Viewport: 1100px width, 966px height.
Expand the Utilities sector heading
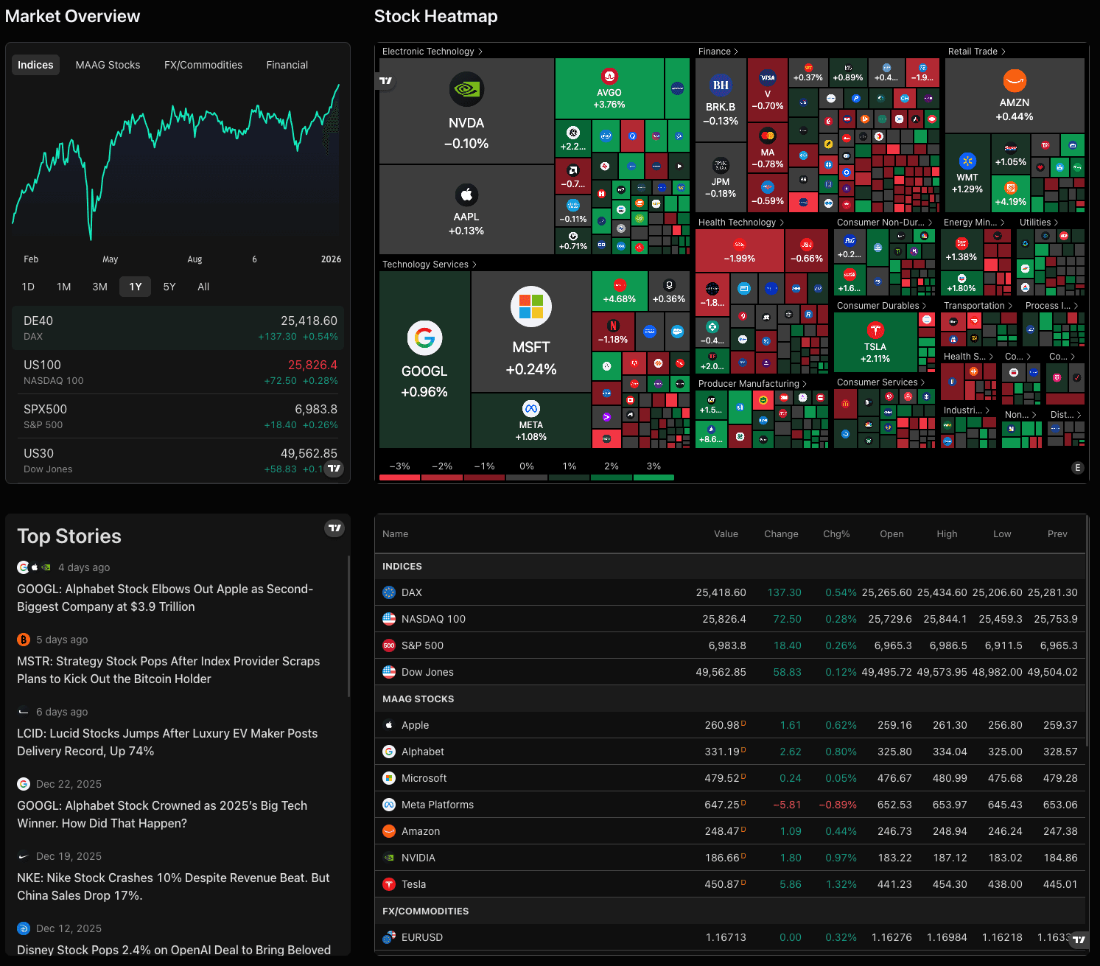(1039, 223)
